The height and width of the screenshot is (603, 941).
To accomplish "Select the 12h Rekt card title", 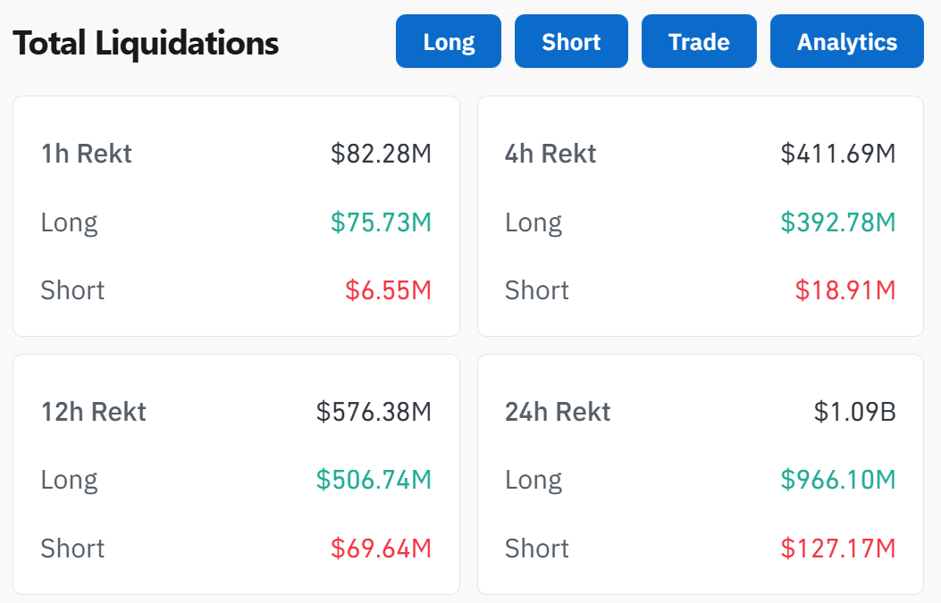I will (94, 412).
